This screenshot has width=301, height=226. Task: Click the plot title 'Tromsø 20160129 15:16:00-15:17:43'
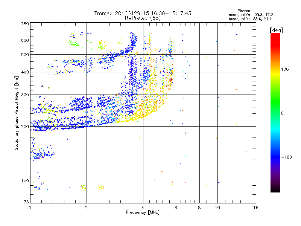[143, 13]
